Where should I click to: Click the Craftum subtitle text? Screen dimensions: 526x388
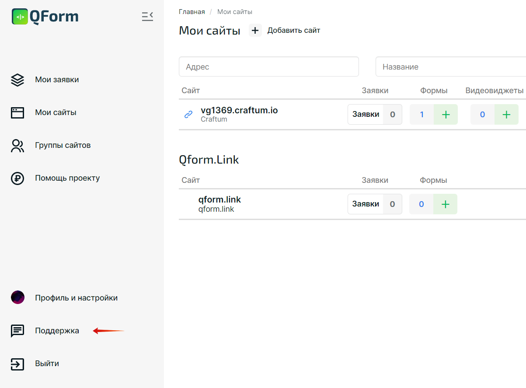pos(214,119)
